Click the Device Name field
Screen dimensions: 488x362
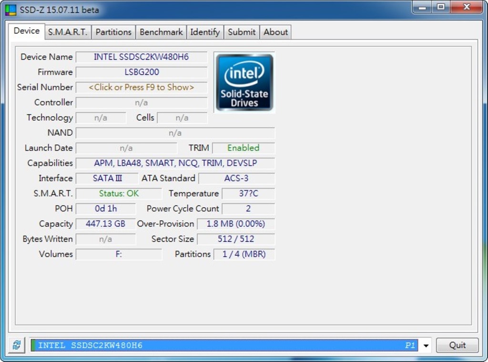coord(142,57)
